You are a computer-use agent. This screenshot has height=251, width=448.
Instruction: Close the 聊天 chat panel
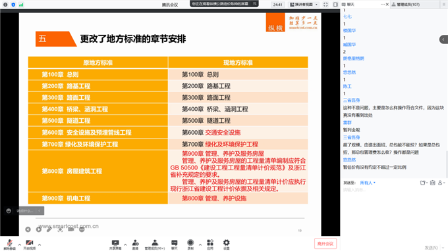pyautogui.click(x=387, y=5)
